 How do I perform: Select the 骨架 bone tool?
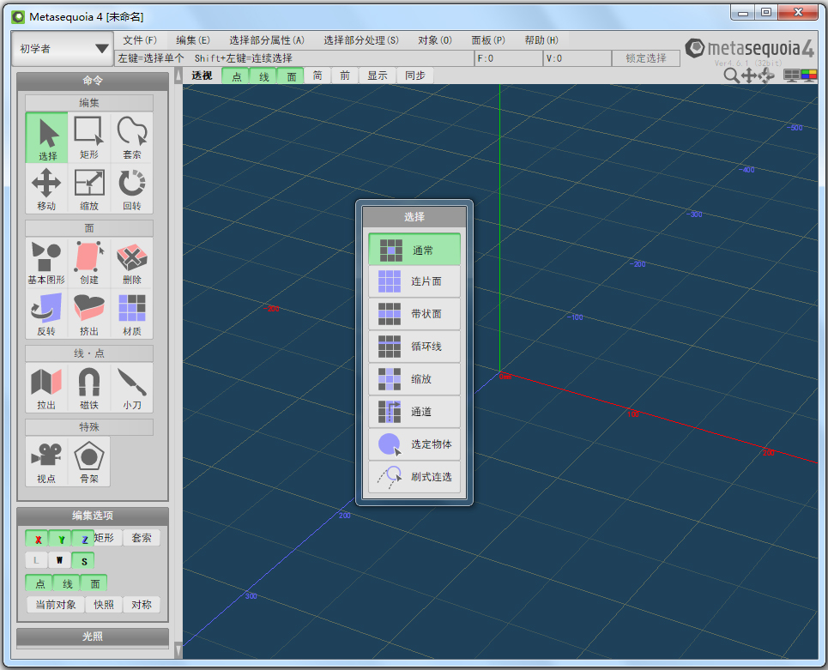[88, 461]
